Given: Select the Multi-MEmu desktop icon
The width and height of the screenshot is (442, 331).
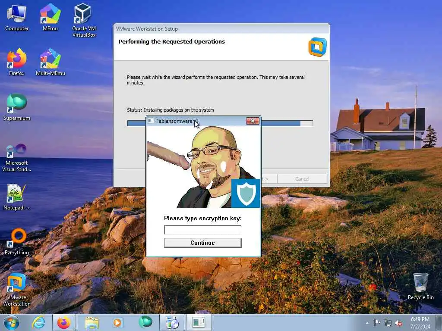Looking at the screenshot, I should click(x=51, y=62).
